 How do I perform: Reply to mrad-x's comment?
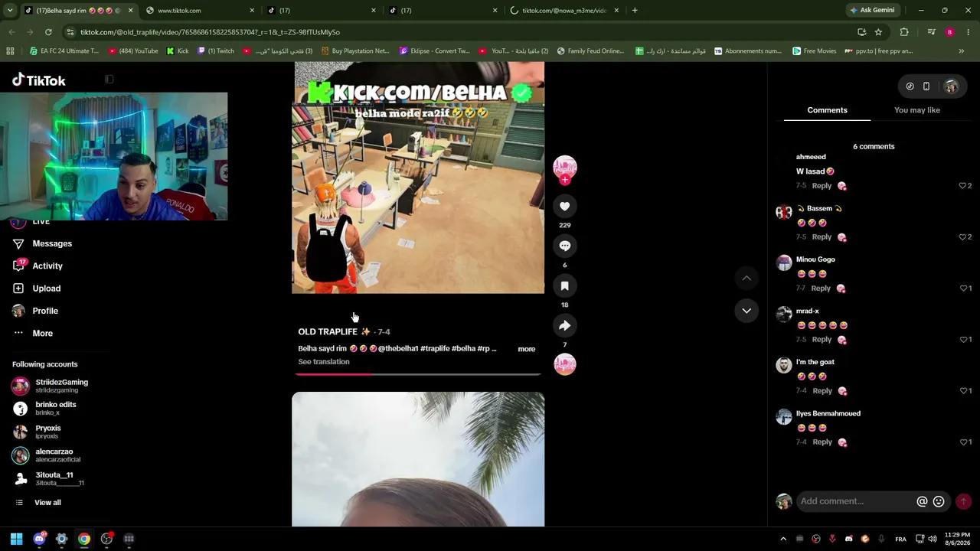point(822,340)
